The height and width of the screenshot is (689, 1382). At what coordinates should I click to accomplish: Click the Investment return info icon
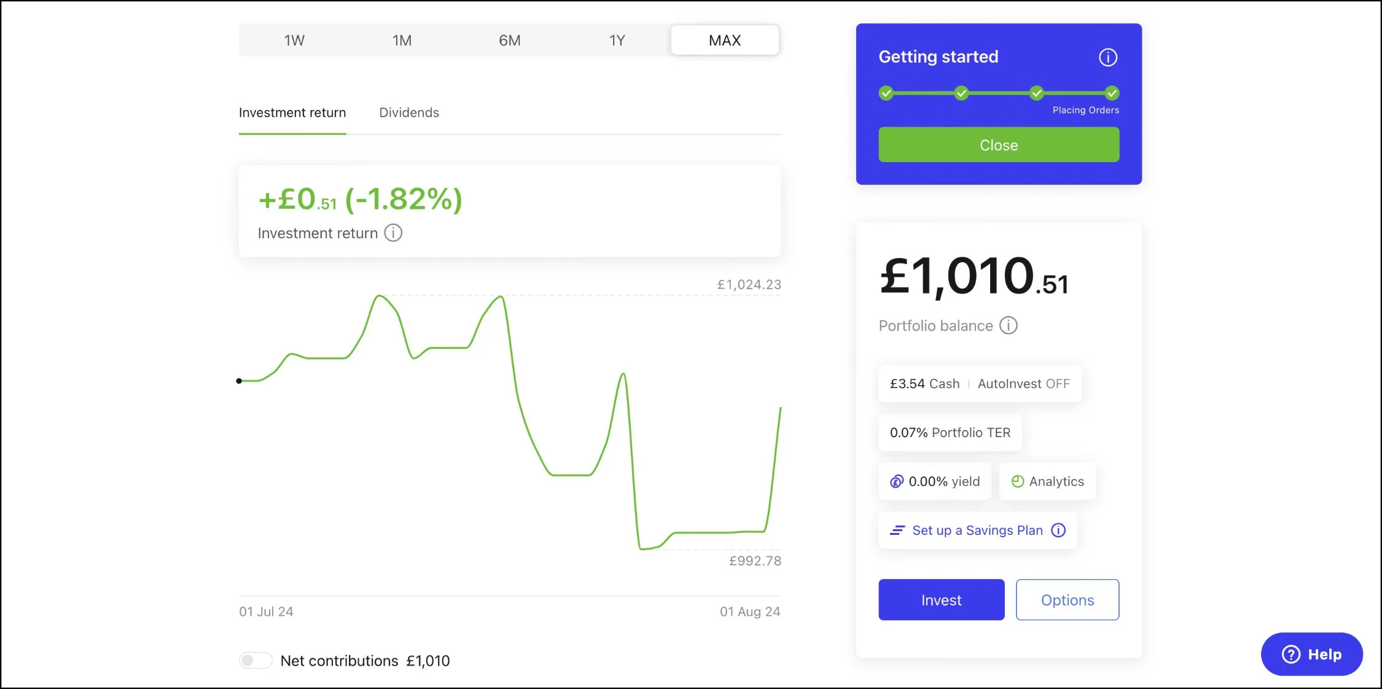(x=393, y=233)
